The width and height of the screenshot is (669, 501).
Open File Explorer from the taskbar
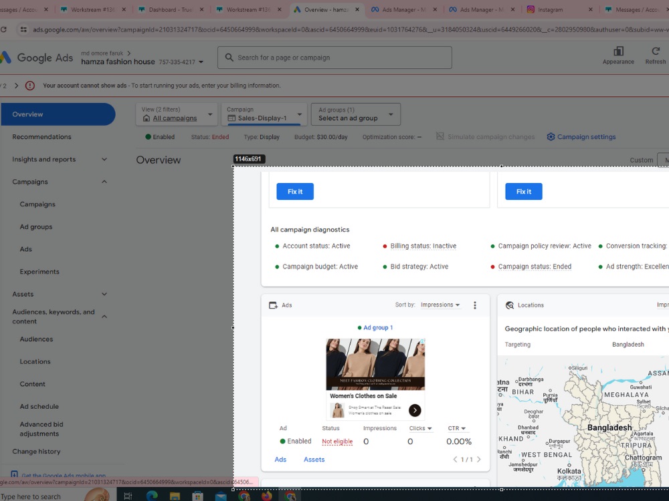click(x=175, y=496)
